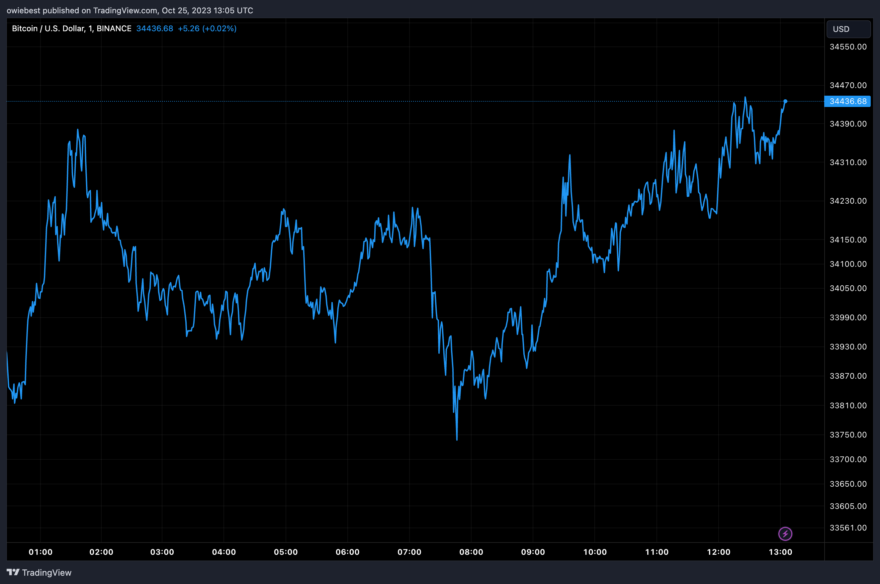Click the 13:00 time axis label
Viewport: 880px width, 584px height.
pyautogui.click(x=781, y=552)
